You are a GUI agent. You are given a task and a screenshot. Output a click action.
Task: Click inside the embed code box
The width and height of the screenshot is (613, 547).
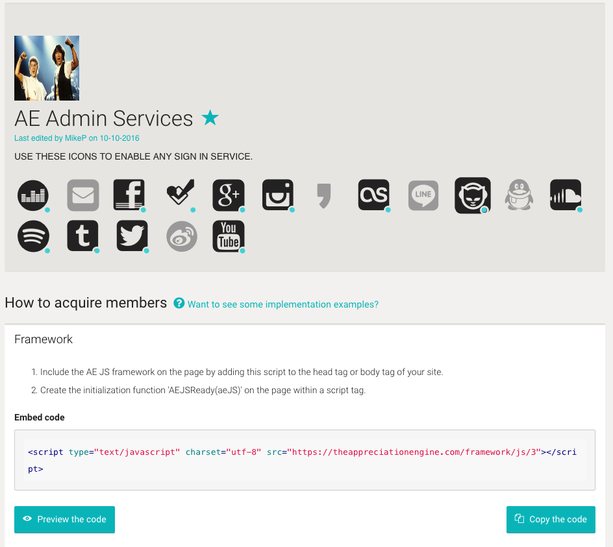pos(305,460)
